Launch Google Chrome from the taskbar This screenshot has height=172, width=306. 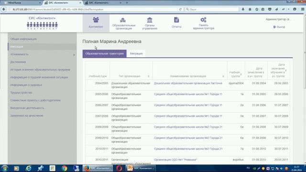click(64, 168)
